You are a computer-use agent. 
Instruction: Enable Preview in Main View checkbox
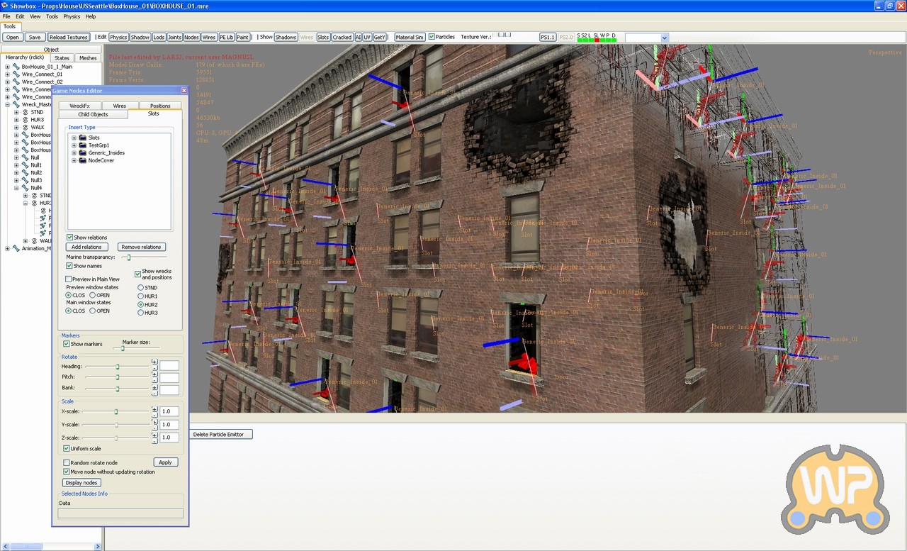click(x=69, y=279)
